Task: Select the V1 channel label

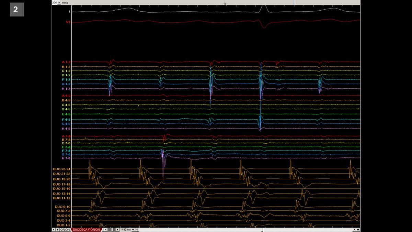Action: (68, 22)
